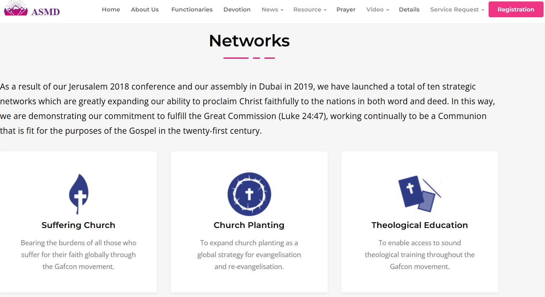Open the News dropdown menu
Screen dimensions: 545x297
point(272,10)
